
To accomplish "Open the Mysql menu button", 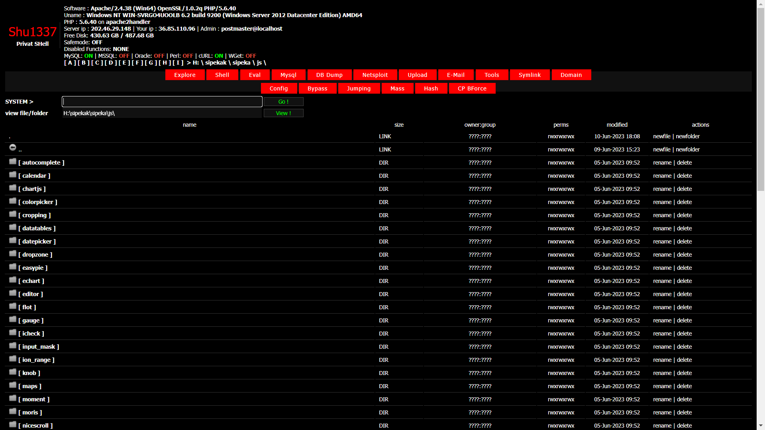I will coord(288,75).
